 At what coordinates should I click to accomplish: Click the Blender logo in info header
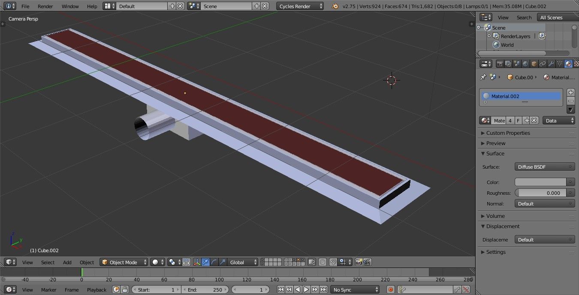(x=335, y=6)
